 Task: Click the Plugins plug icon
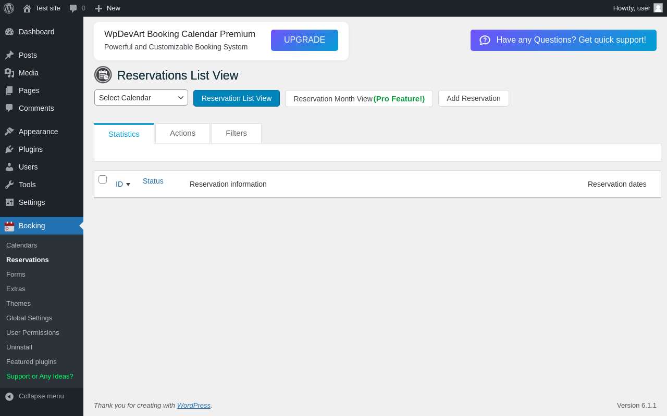pyautogui.click(x=9, y=149)
